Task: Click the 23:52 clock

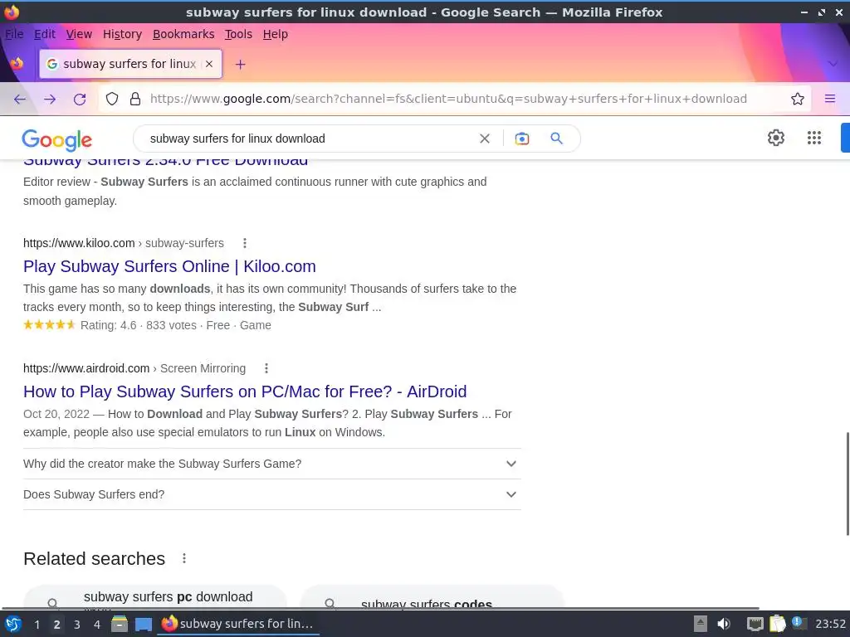Action: (830, 624)
